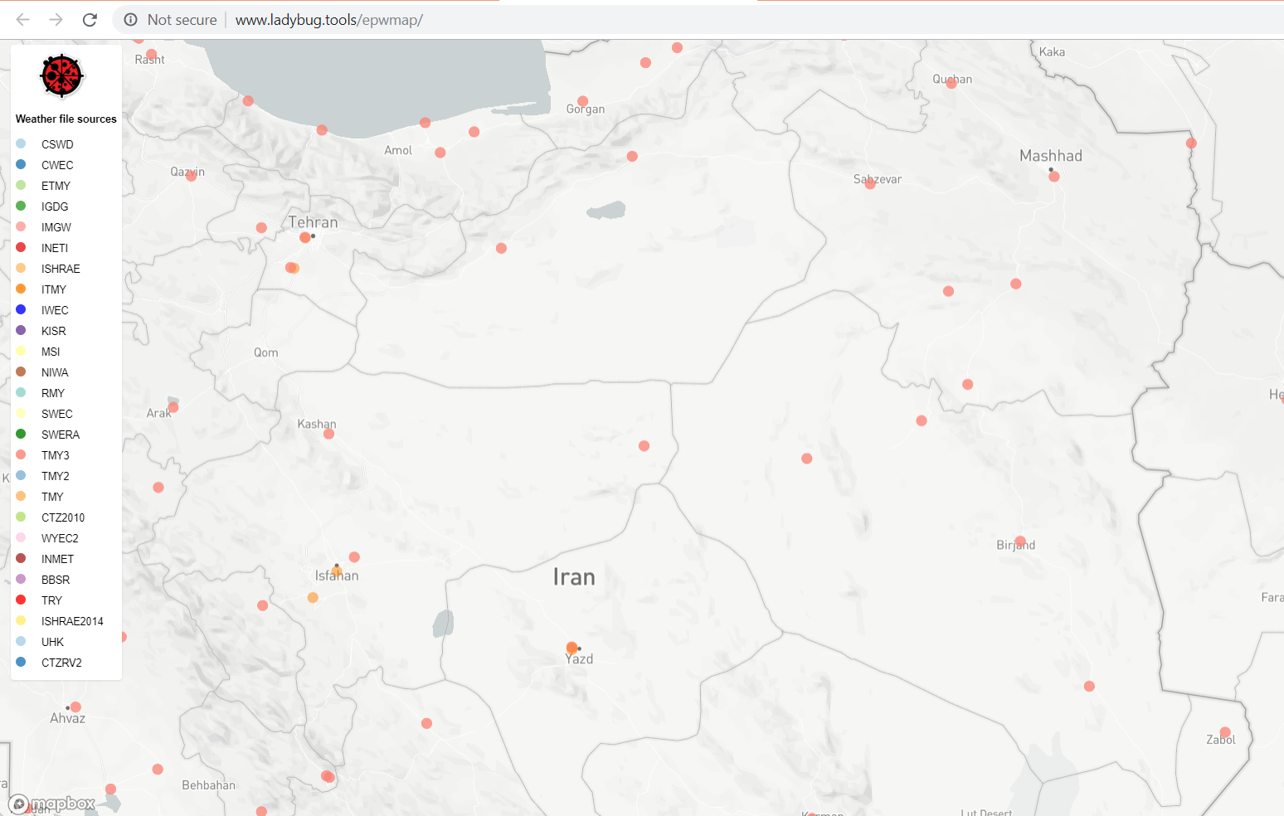1284x816 pixels.
Task: Click the address bar URL field
Action: (328, 20)
